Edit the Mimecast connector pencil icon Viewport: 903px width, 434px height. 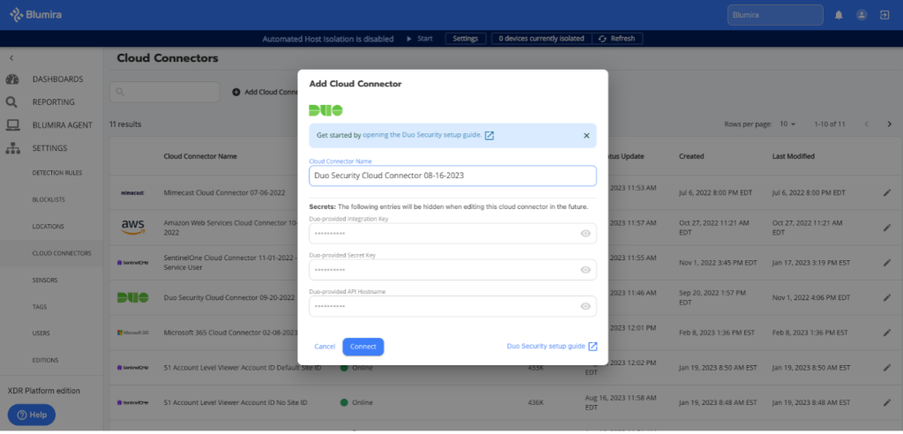click(887, 191)
